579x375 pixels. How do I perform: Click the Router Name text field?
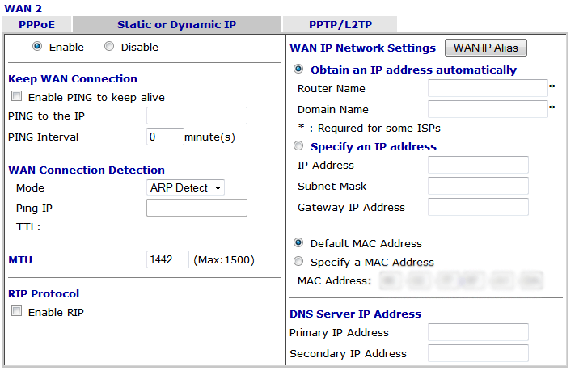[x=488, y=88]
